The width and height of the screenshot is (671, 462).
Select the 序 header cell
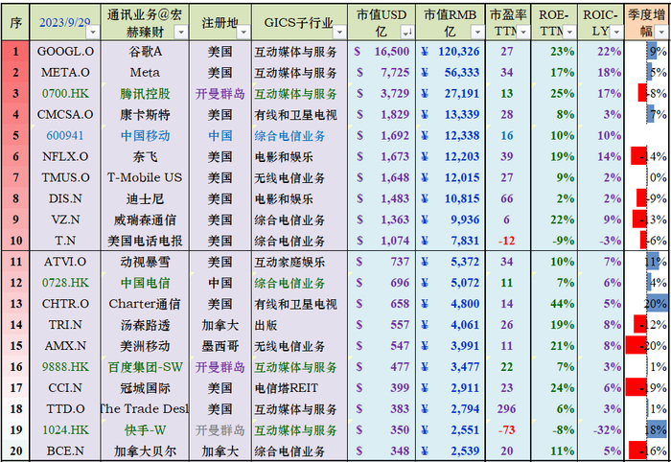click(15, 22)
